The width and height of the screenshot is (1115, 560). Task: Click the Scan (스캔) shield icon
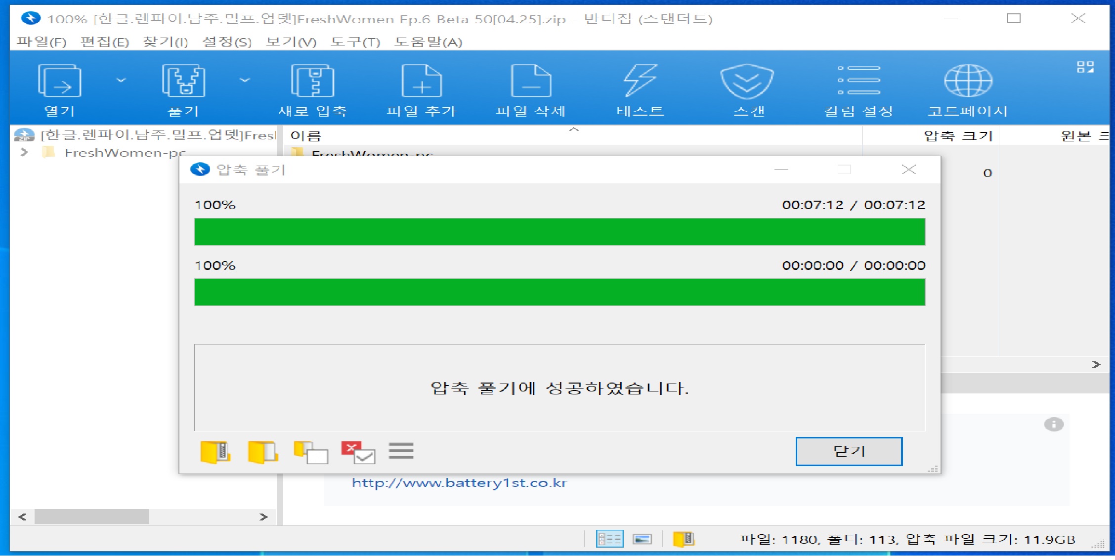[747, 81]
